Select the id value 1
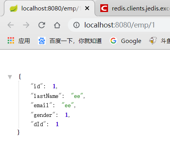Image resolution: width=170 pixels, height=149 pixels. (x=54, y=86)
